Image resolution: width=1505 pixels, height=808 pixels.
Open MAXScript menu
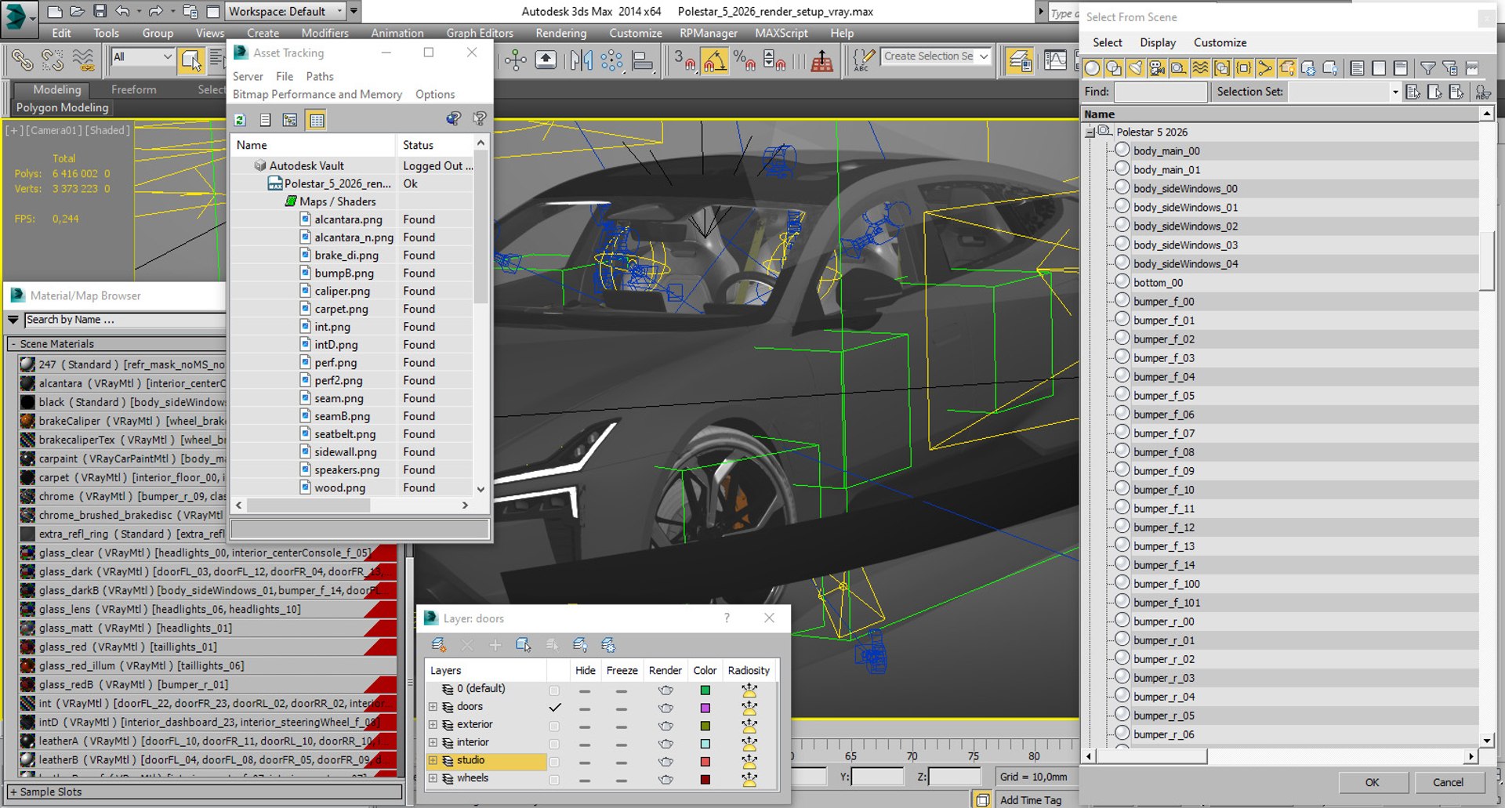pos(781,33)
